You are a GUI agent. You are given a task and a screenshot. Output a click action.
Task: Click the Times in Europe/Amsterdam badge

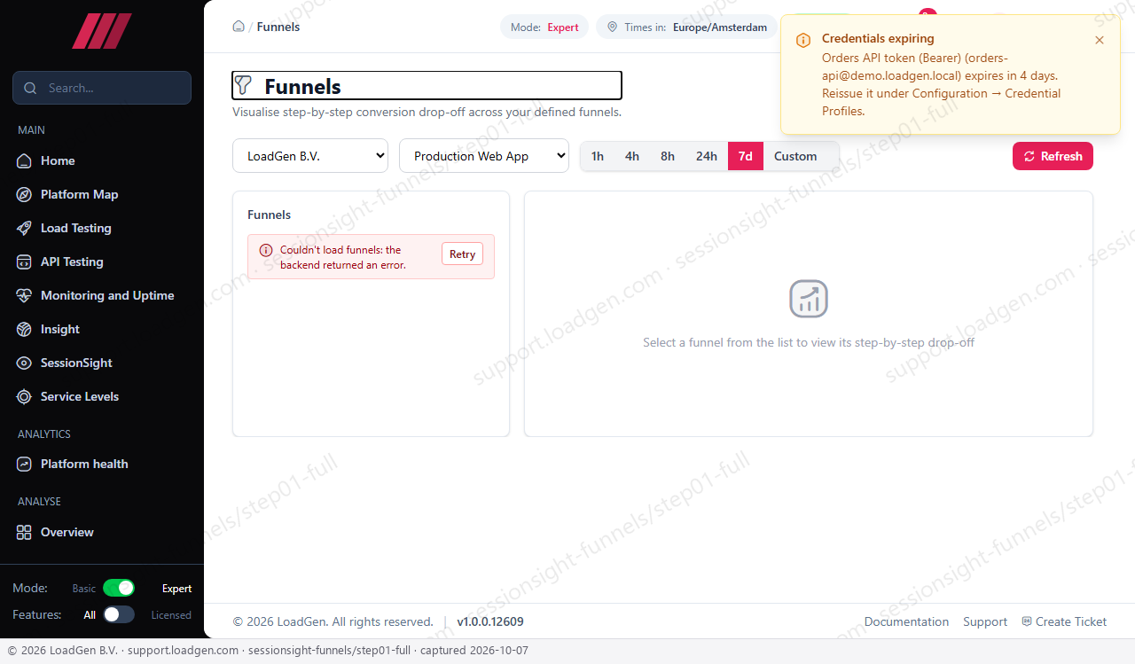click(x=686, y=27)
